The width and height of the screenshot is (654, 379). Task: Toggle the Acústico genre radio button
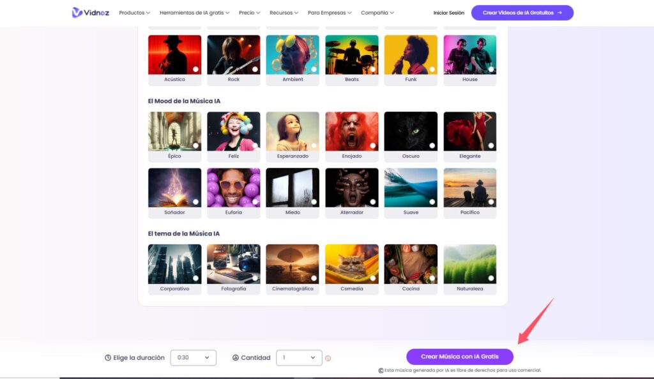pyautogui.click(x=195, y=69)
